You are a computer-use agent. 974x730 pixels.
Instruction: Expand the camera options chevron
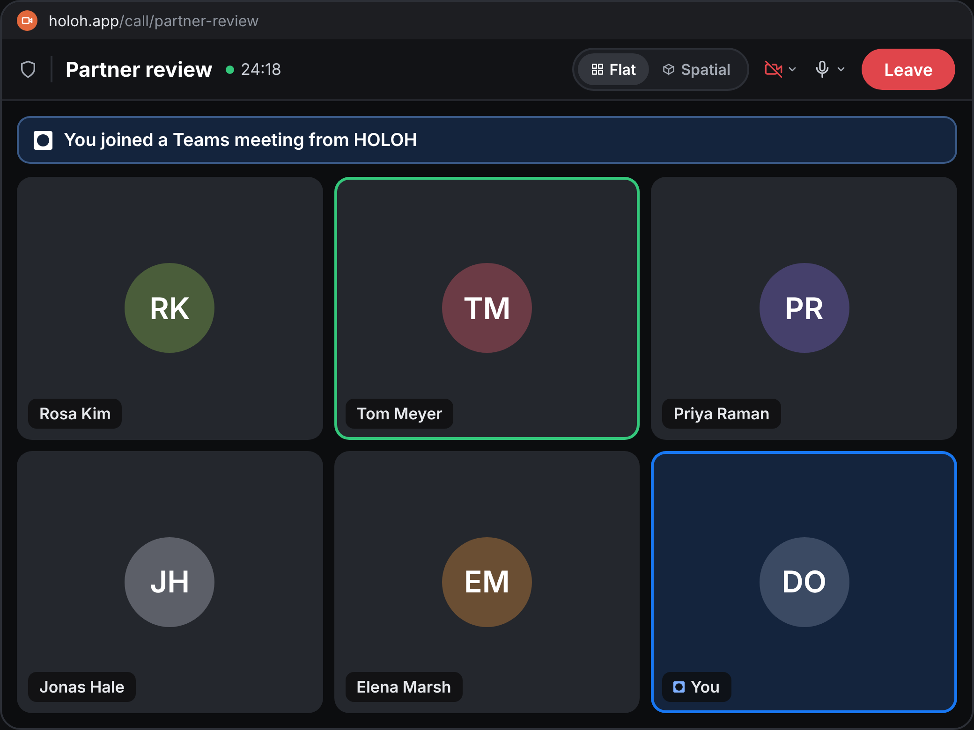[x=792, y=69]
